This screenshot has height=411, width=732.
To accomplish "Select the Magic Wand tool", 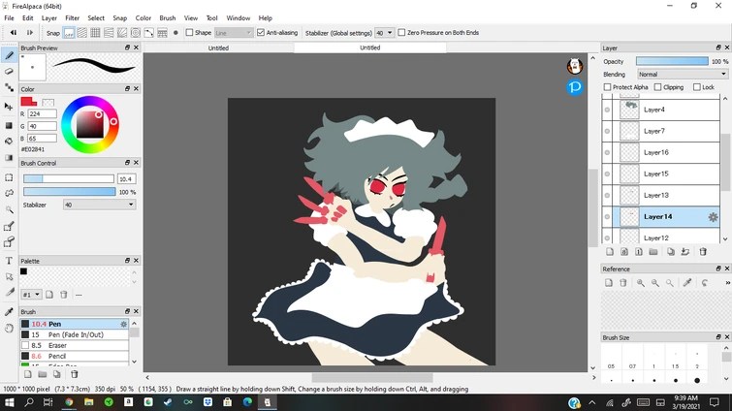I will [x=9, y=209].
